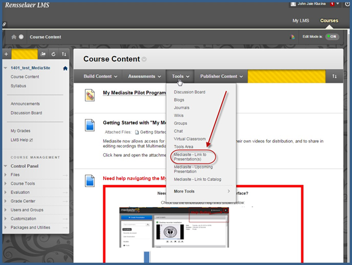Screen dimensions: 352x265
Task: Click the Course Content breadcrumb text
Action: pyautogui.click(x=45, y=37)
